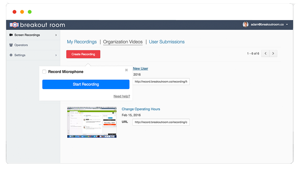Click the user avatar photo
299x169 pixels.
pyautogui.click(x=245, y=25)
